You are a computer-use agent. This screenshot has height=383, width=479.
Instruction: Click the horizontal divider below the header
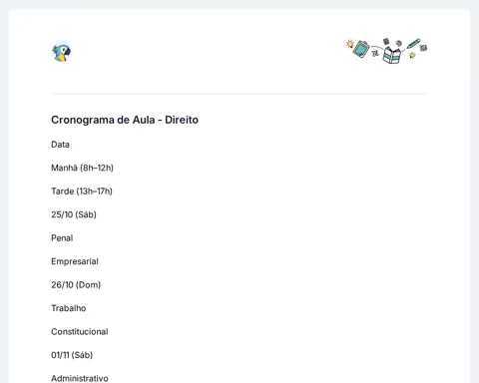(x=239, y=94)
